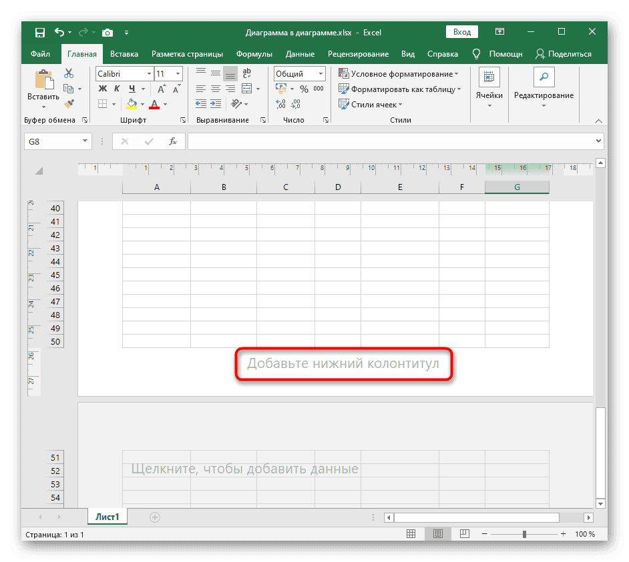
Task: Switch to Normal view in status bar
Action: [413, 535]
